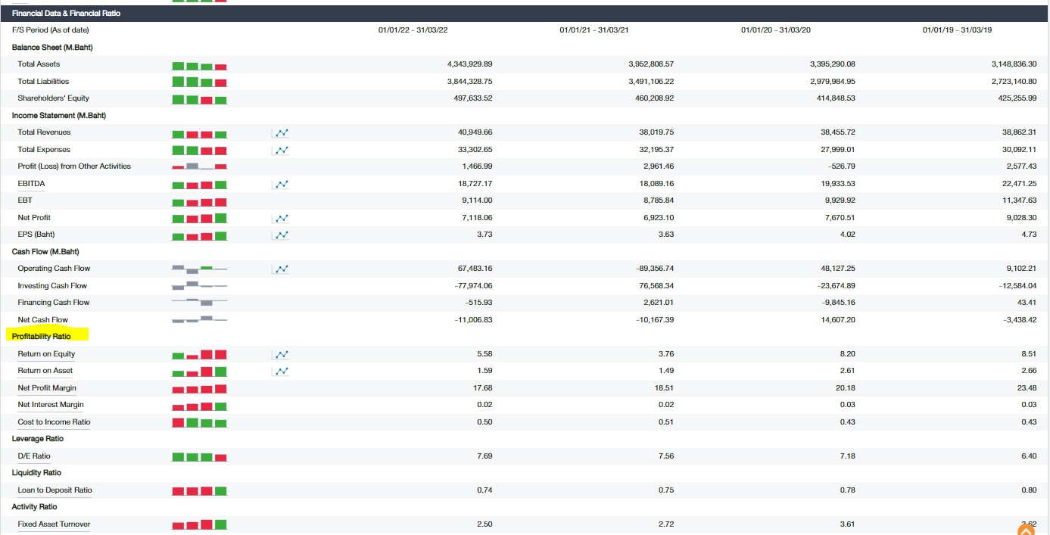1050x535 pixels.
Task: Open the EPS (Baht) trend icon
Action: pos(280,235)
